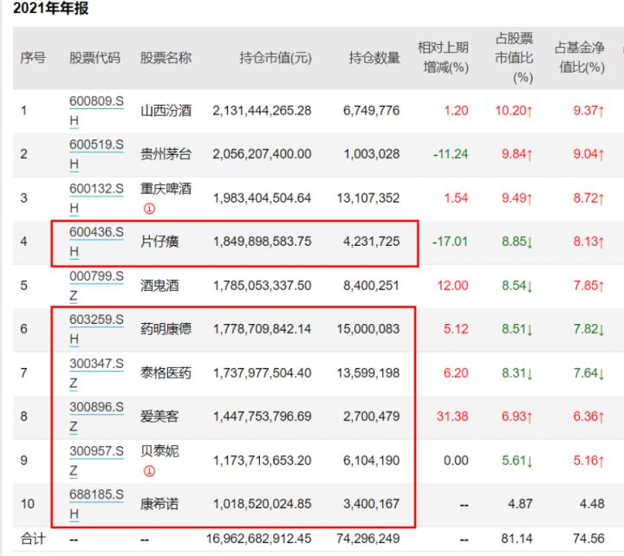Click the red info icon under 重庆啤酒
This screenshot has height=556, width=624.
149,209
